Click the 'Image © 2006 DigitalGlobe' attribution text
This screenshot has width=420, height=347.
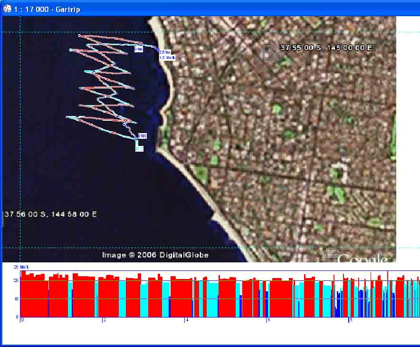pyautogui.click(x=155, y=255)
